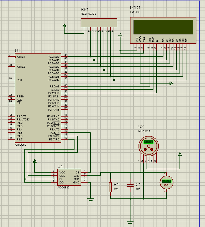Image resolution: width=205 pixels, height=227 pixels.
Task: Click the ground symbol under capacitor C1
Action: tap(130, 223)
